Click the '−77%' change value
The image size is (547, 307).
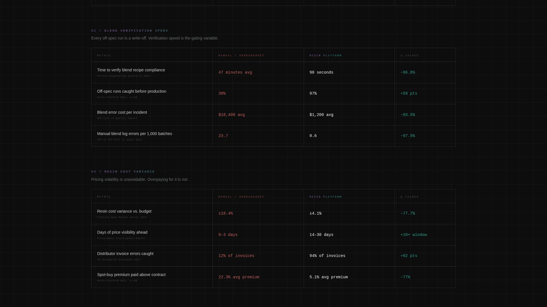point(405,277)
